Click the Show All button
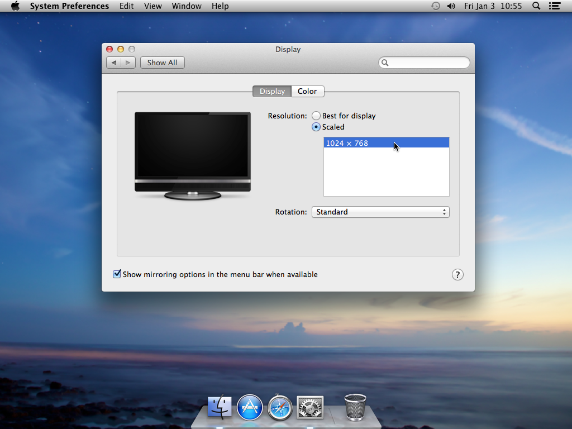572x429 pixels. click(x=163, y=63)
